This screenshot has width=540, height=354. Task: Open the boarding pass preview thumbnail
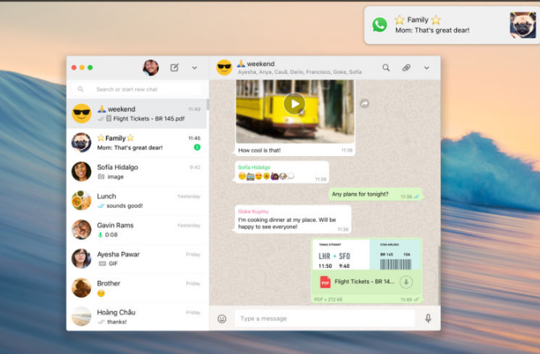click(366, 254)
